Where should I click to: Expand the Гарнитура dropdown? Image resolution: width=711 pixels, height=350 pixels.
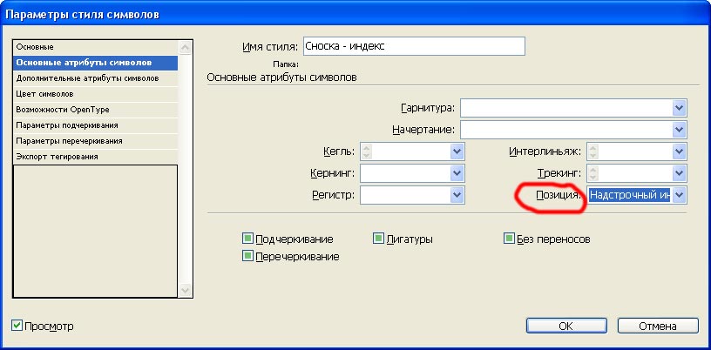pos(679,108)
